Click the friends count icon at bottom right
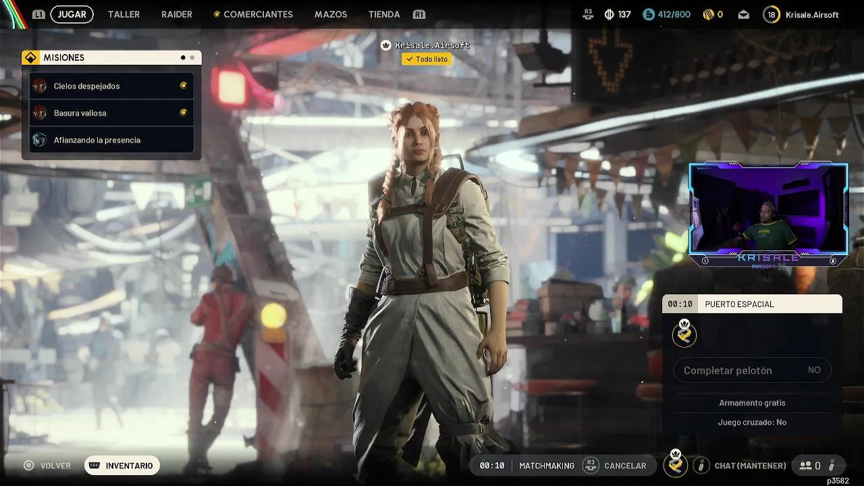 coord(805,466)
